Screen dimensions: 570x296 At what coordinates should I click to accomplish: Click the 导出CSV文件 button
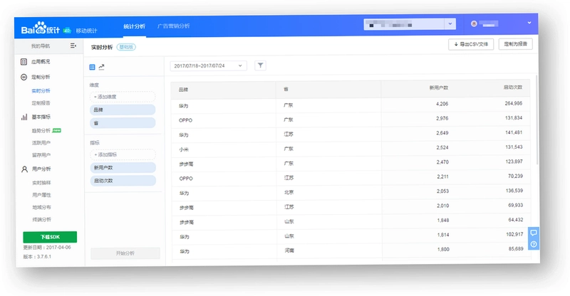point(471,44)
